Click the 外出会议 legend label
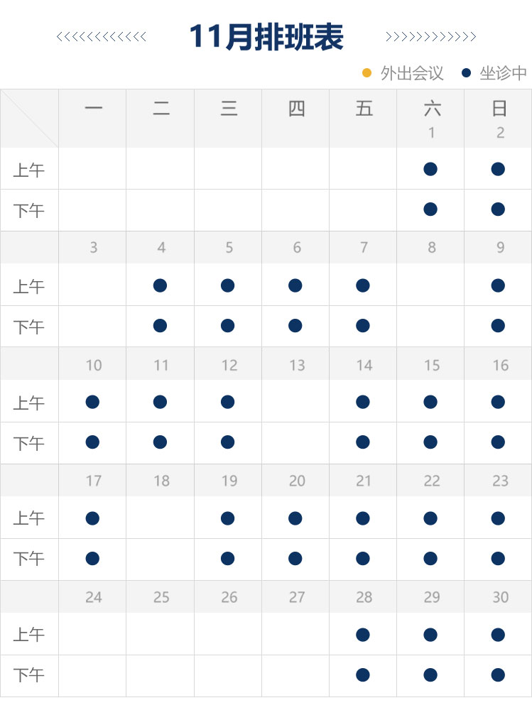 [x=412, y=73]
